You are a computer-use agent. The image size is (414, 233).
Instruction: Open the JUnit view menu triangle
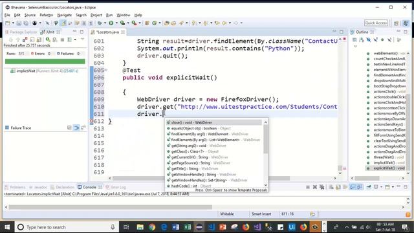coord(82,39)
